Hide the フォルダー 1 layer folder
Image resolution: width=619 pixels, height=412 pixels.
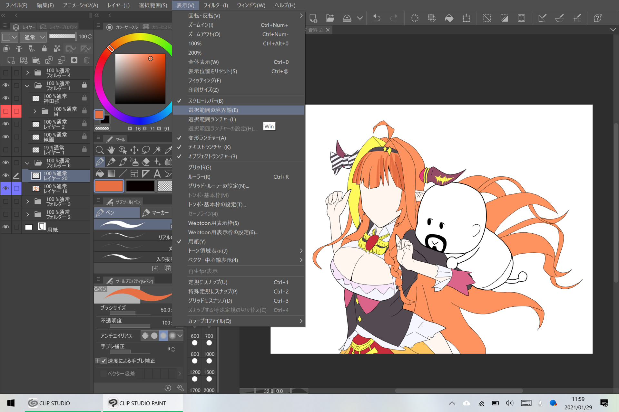click(x=6, y=86)
